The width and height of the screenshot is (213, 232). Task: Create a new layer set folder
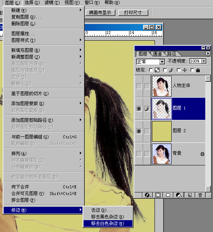168,195
